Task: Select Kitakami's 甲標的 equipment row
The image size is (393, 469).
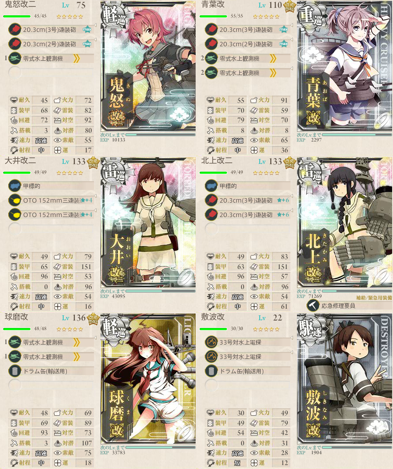Action: click(x=248, y=186)
